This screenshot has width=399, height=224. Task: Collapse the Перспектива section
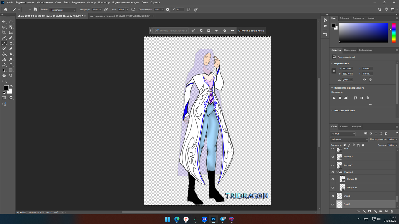coord(332,63)
